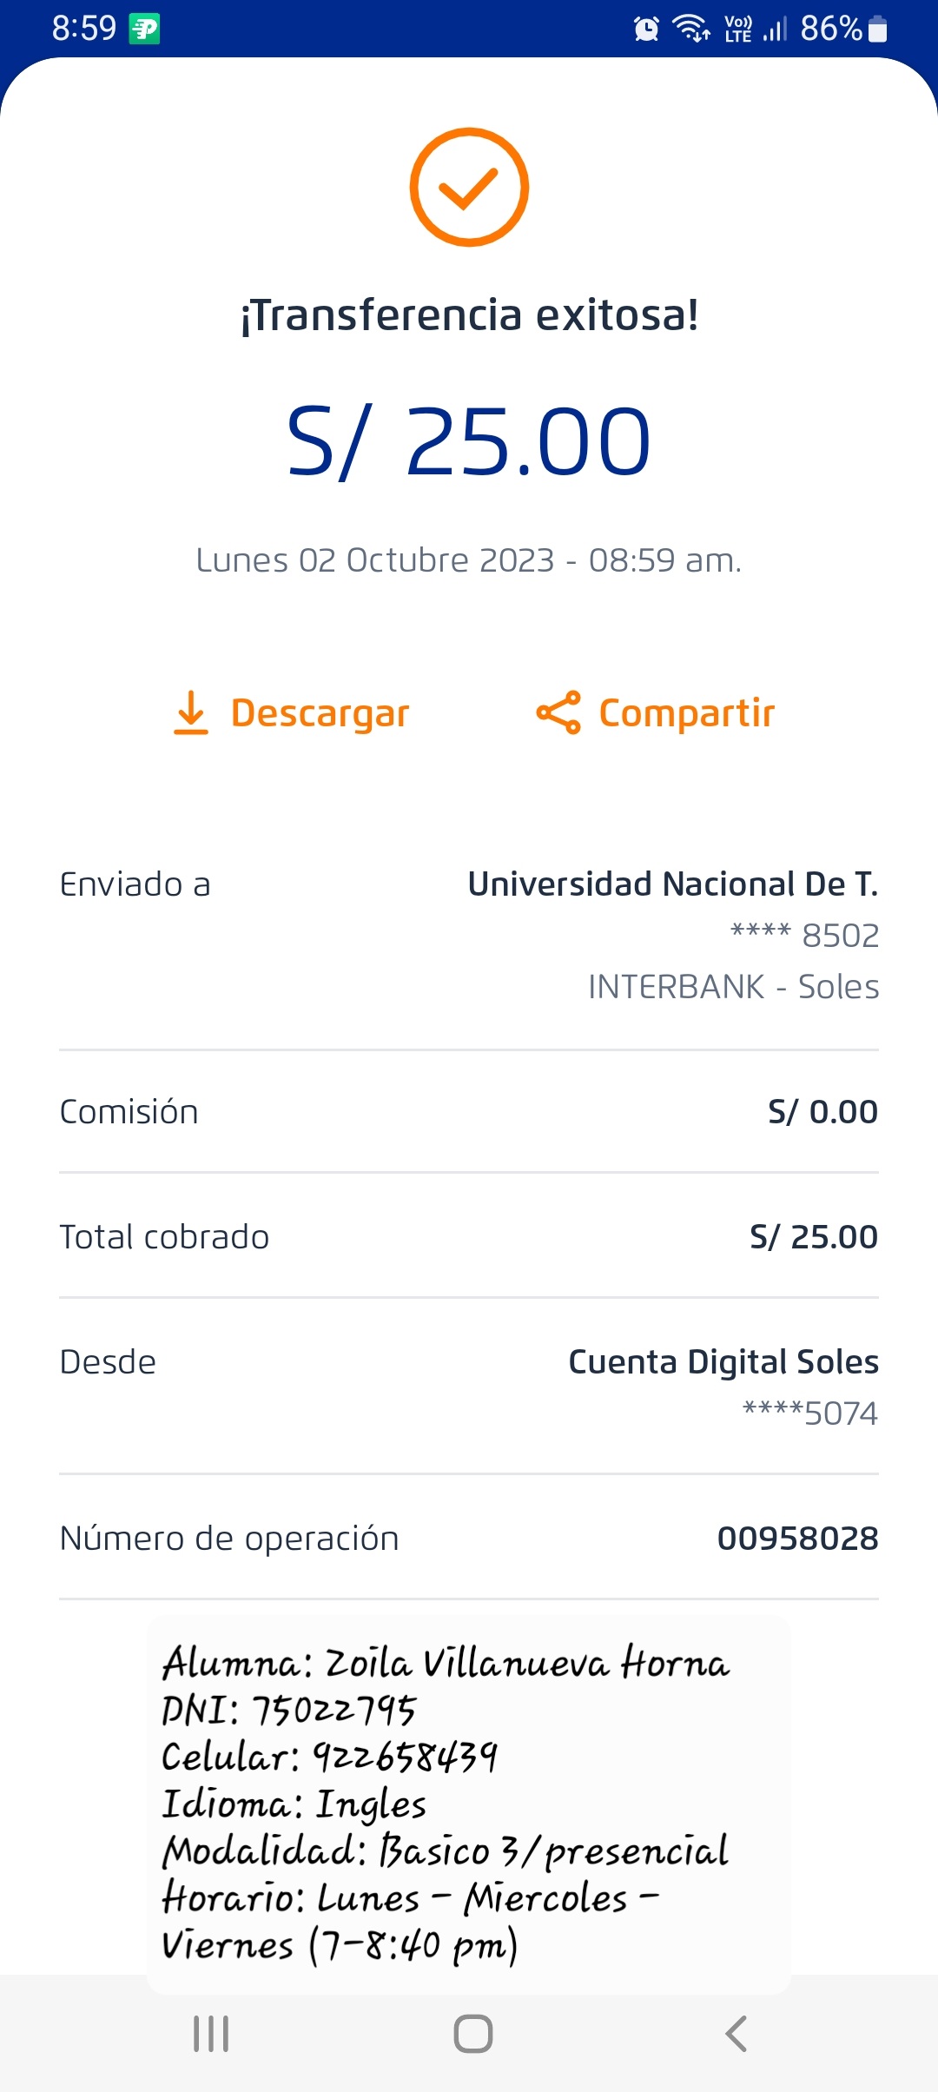Tap the download arrow icon
Screen dimensions: 938x2092
tap(191, 712)
